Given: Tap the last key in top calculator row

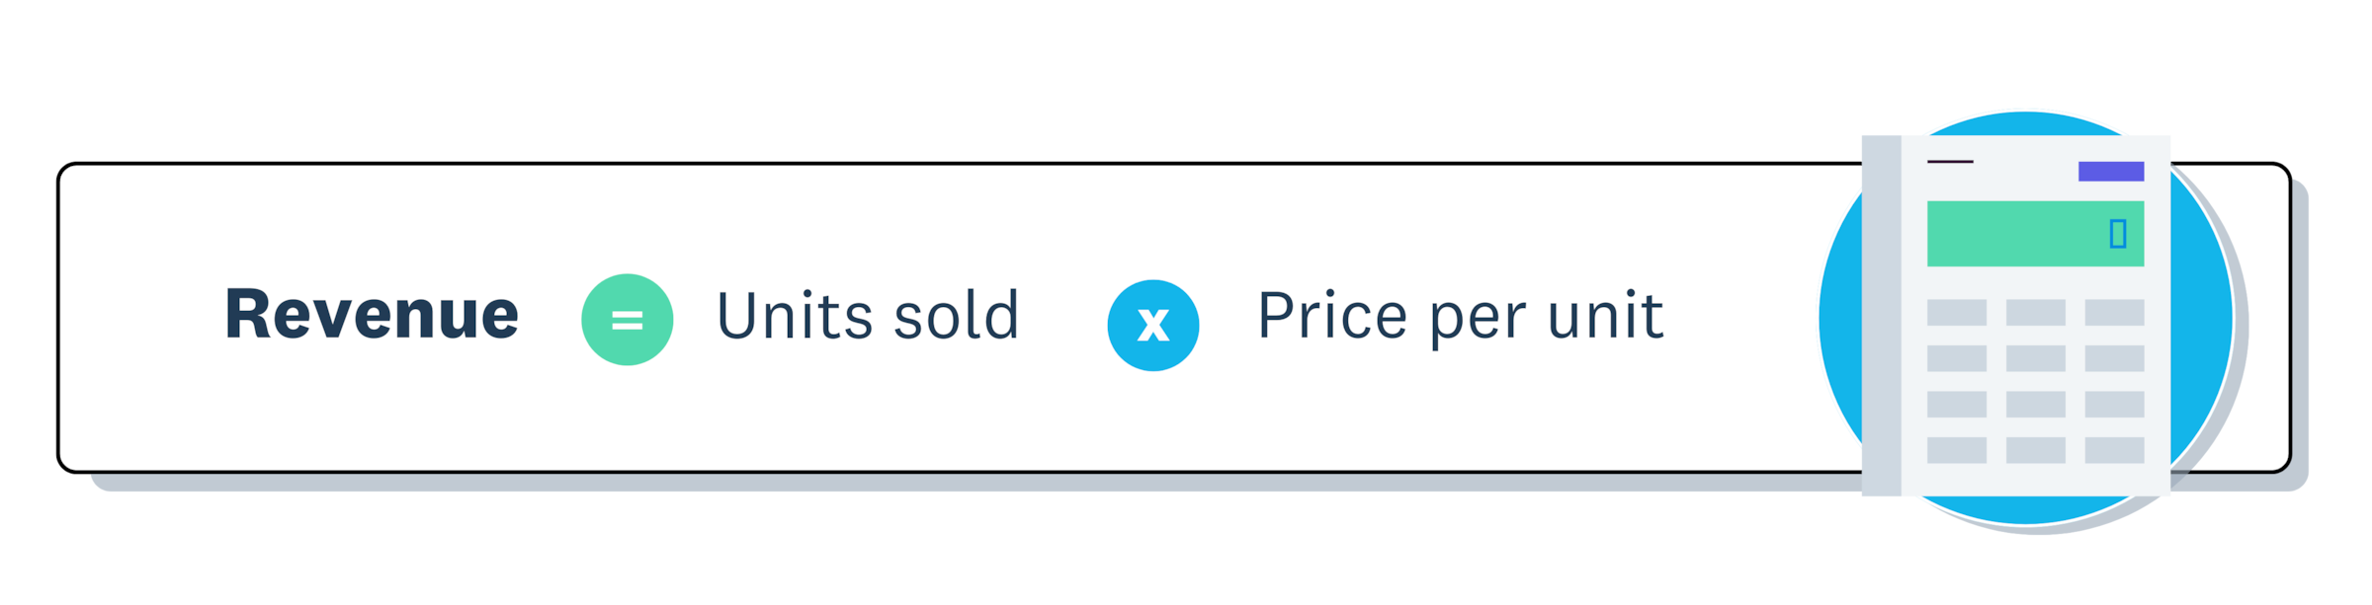Looking at the screenshot, I should click(x=2114, y=313).
